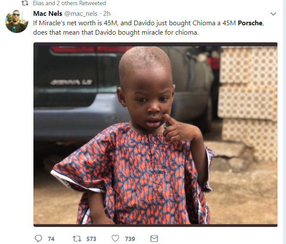Click the bold Porsche keyword
The height and width of the screenshot is (244, 286).
coord(250,23)
